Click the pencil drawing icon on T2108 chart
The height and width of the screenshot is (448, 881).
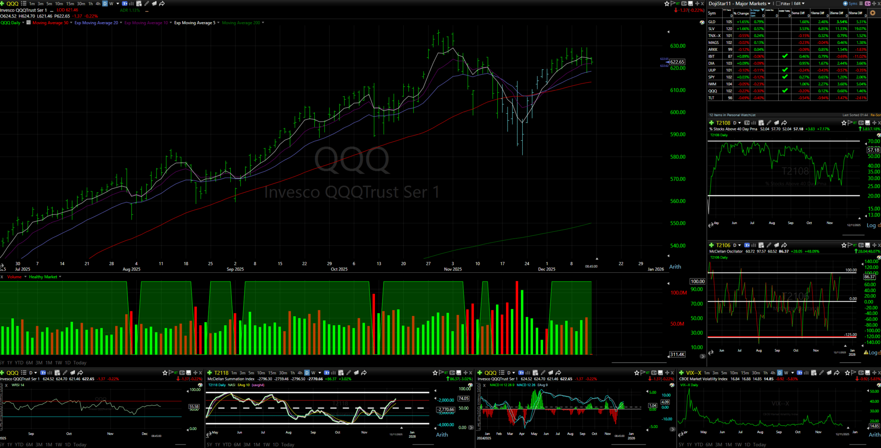pyautogui.click(x=769, y=123)
